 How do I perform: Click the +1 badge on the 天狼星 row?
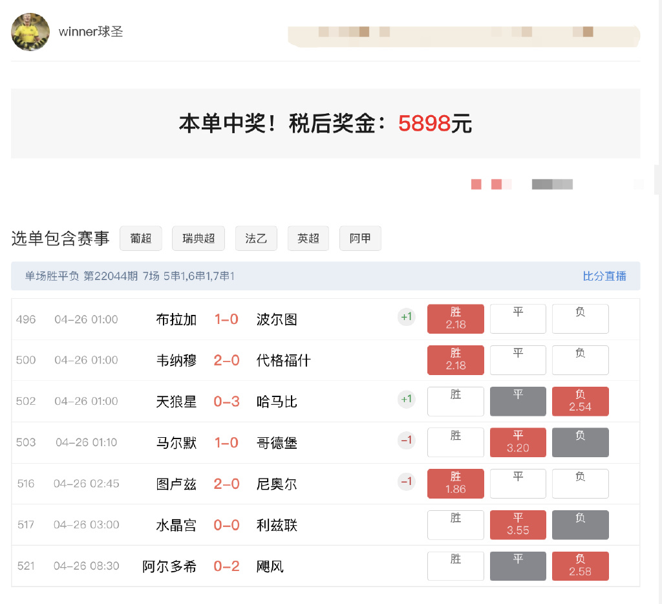[x=406, y=399]
